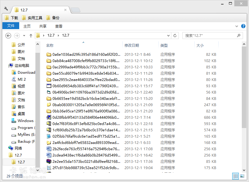Viewport: 249px width, 182px height.
Task: Go back with the back arrow
Action: click(x=8, y=36)
